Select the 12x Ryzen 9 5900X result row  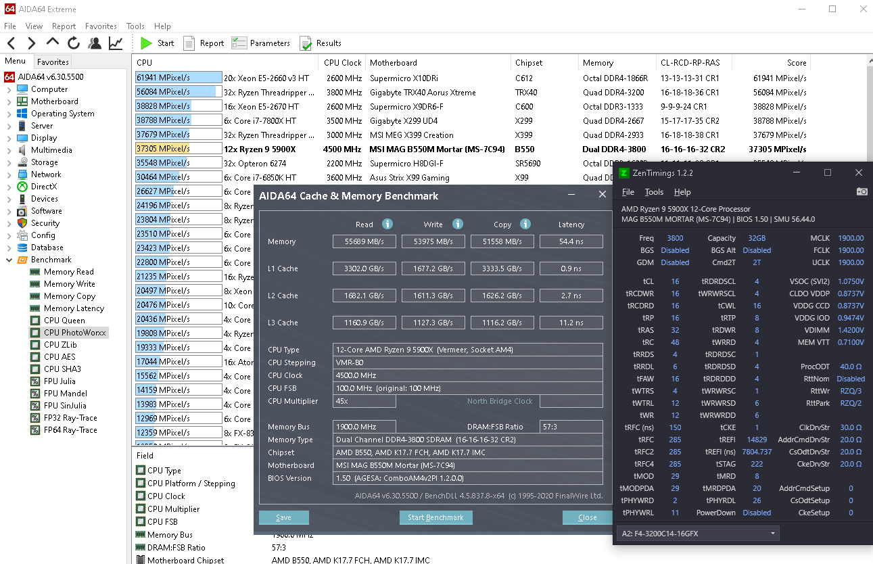pos(471,149)
